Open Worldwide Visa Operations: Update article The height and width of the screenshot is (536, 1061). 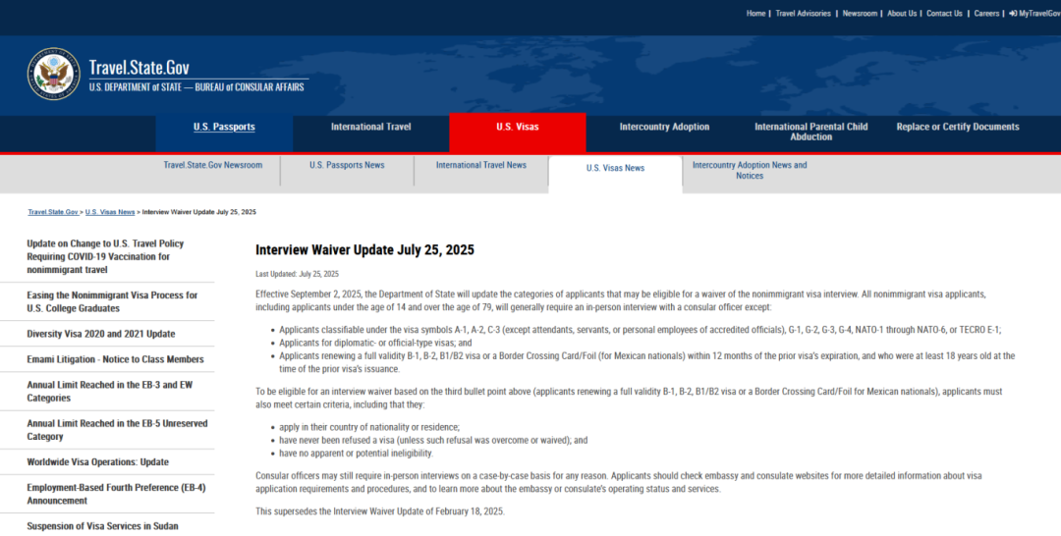click(x=98, y=462)
